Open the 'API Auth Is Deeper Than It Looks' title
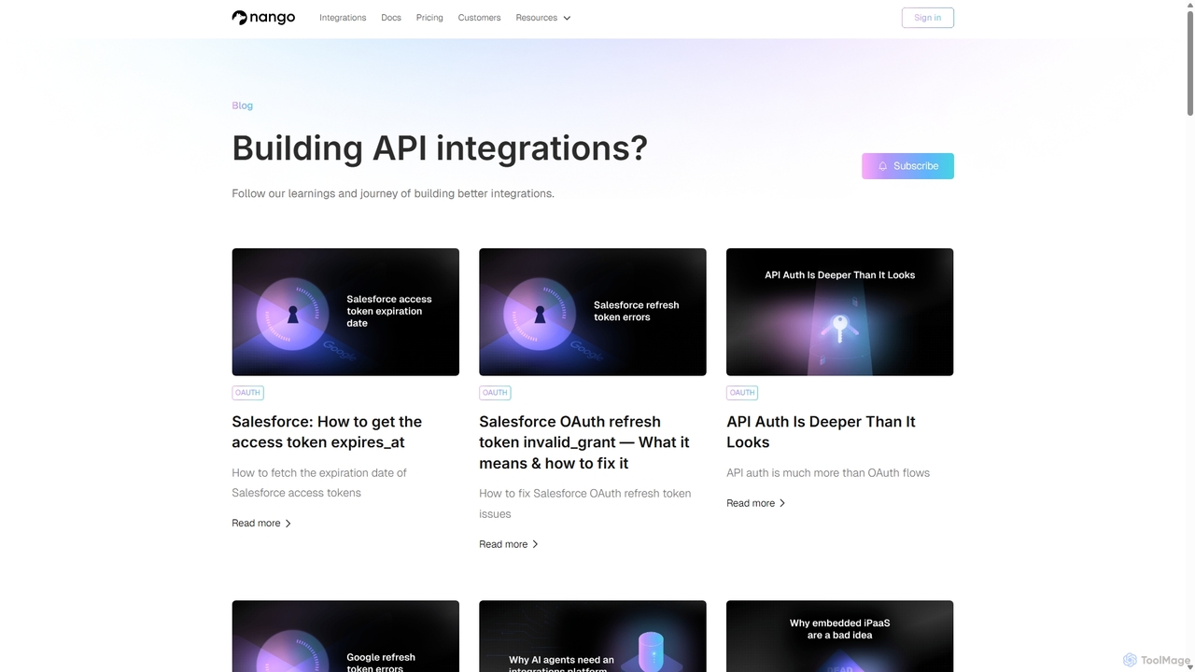Image resolution: width=1195 pixels, height=672 pixels. [x=821, y=432]
